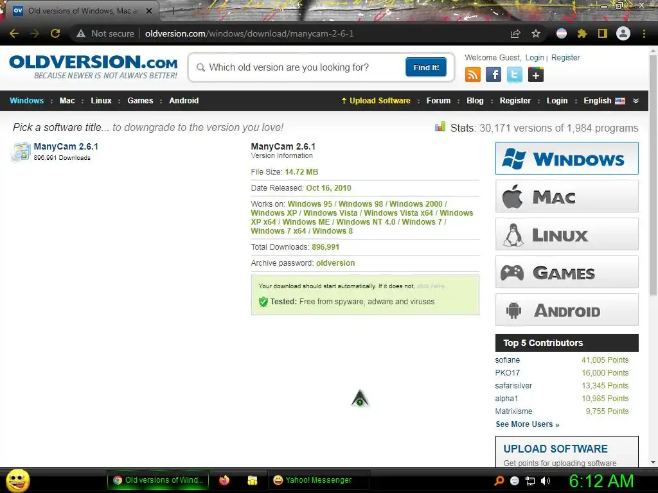Open the Chrome profile avatar

tap(623, 33)
